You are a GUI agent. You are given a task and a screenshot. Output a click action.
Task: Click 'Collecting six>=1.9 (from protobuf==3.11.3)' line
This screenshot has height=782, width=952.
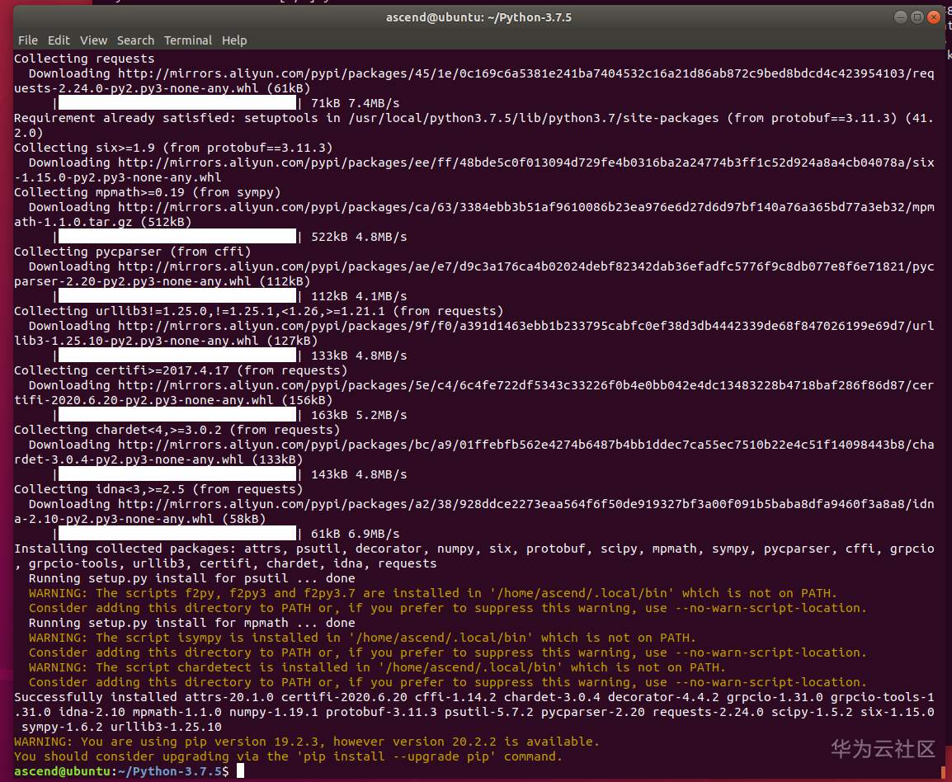click(x=173, y=148)
